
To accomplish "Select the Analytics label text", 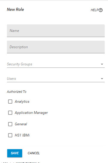I will [x=22, y=102].
